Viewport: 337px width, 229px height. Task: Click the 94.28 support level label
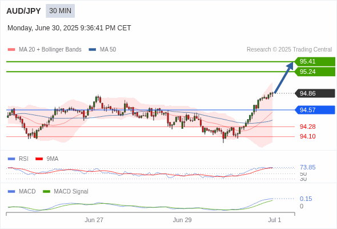coord(307,127)
